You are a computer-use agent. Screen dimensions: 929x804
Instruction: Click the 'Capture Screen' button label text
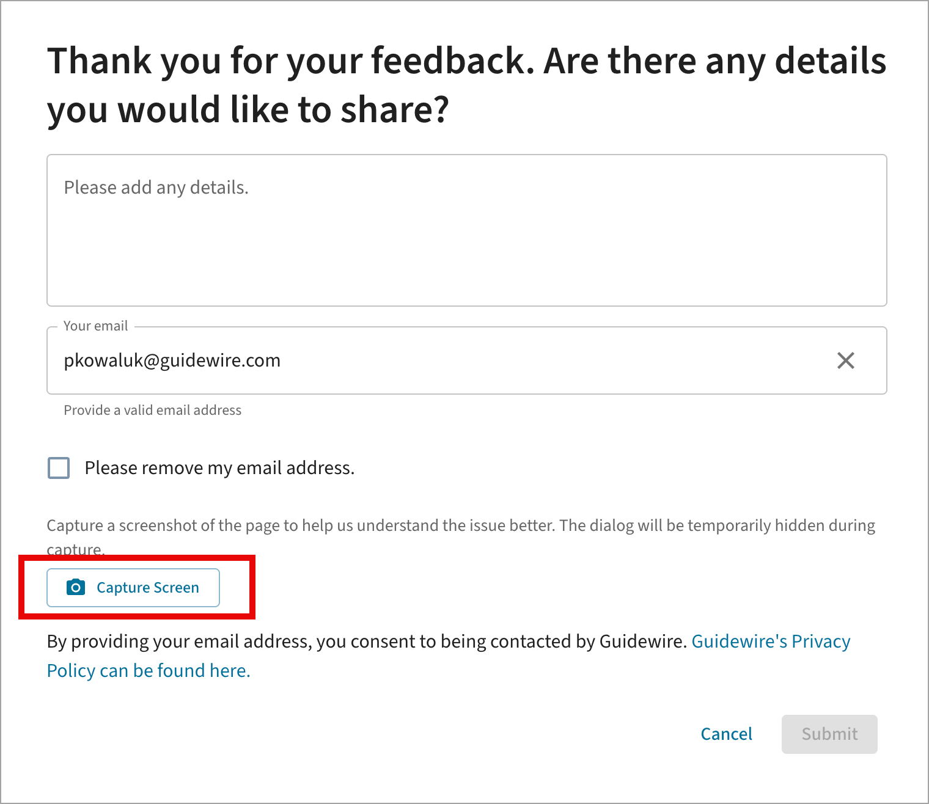pos(148,588)
